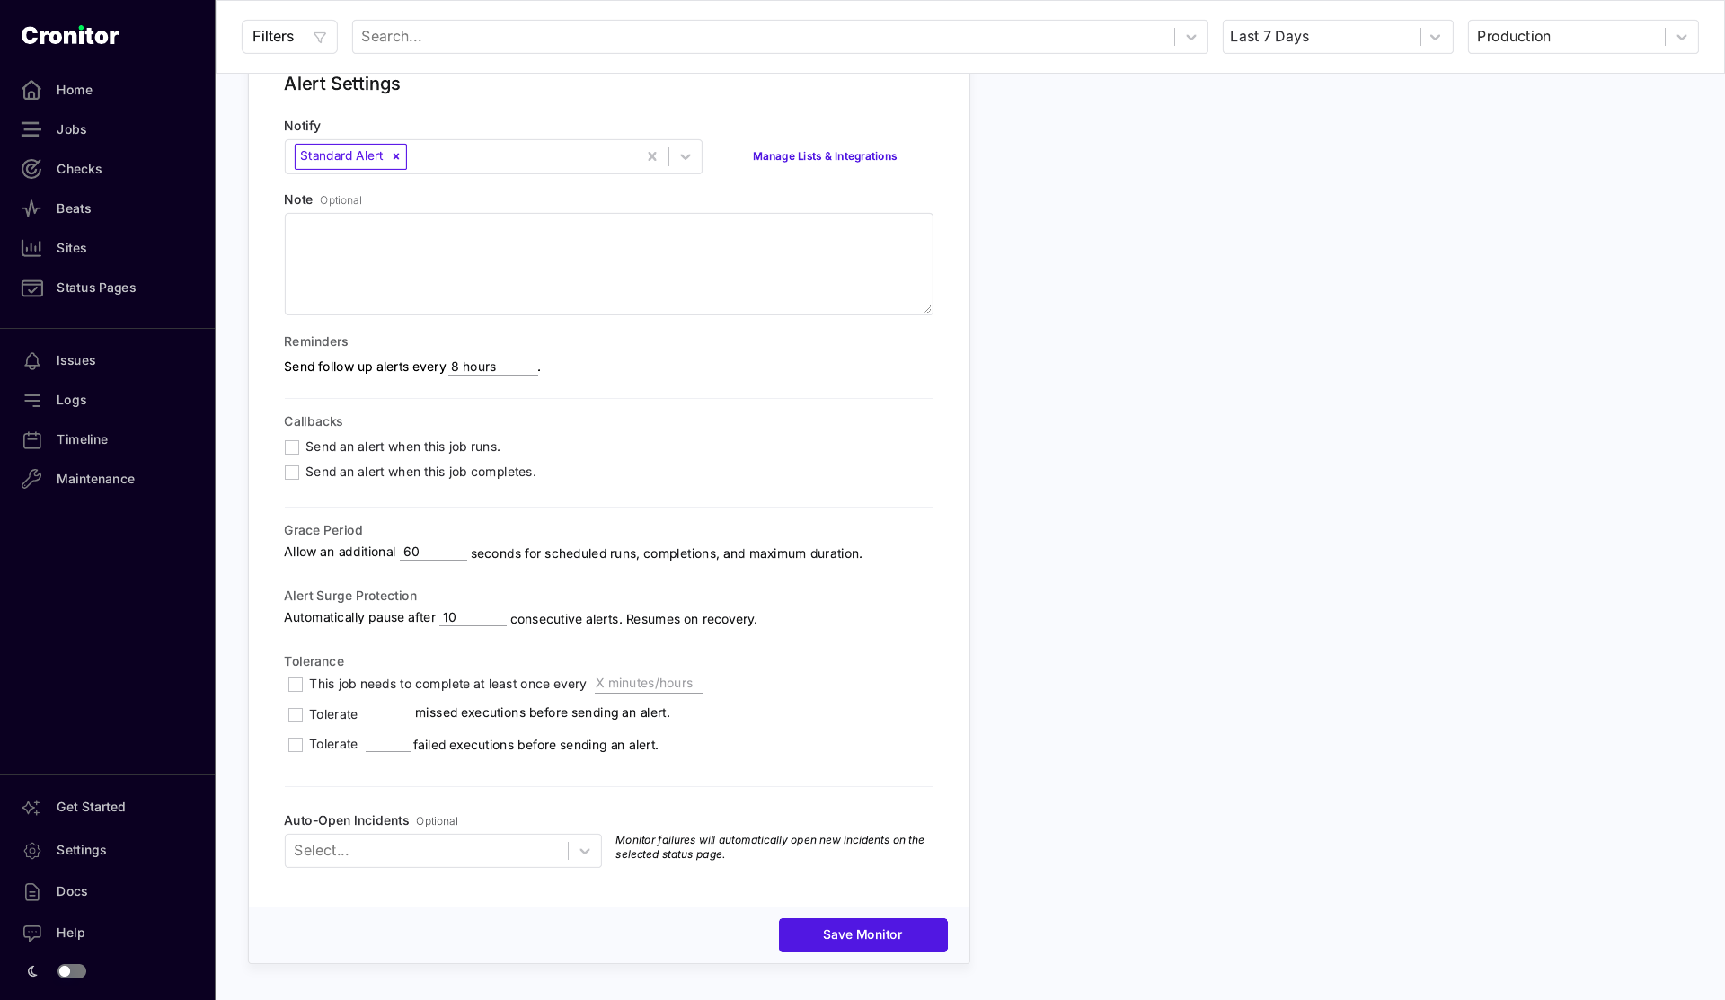Open the Production environment dropdown
Screen dimensions: 1725x1000
click(x=1583, y=37)
